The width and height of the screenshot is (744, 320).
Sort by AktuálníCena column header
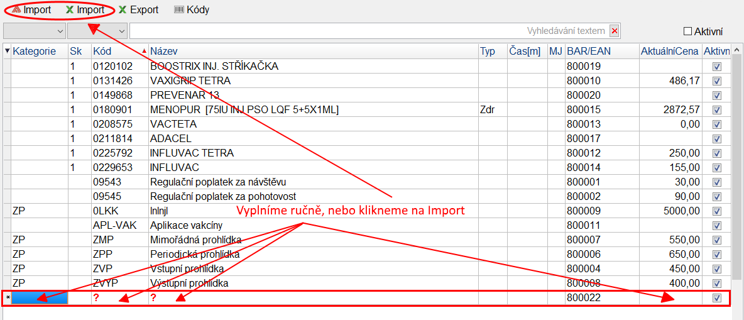668,51
